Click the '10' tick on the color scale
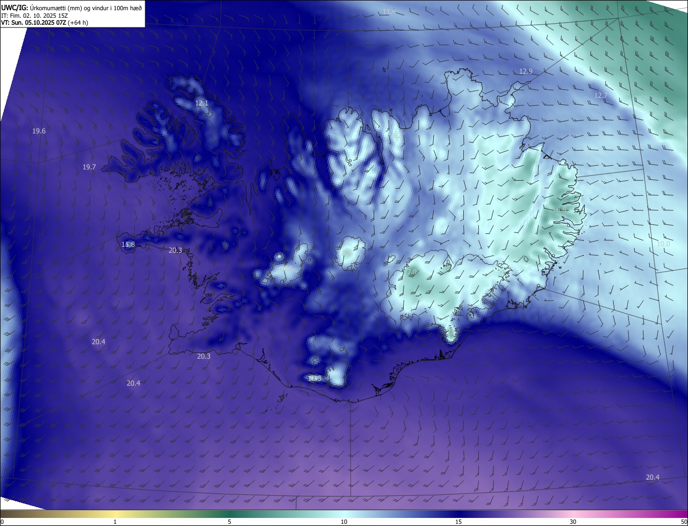Image resolution: width=688 pixels, height=526 pixels. [344, 522]
